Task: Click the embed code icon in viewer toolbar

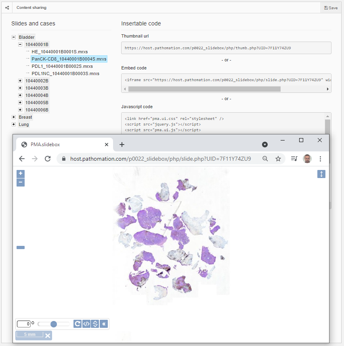Action: tap(86, 324)
